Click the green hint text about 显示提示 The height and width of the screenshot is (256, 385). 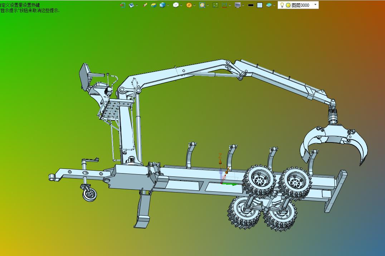(x=30, y=11)
